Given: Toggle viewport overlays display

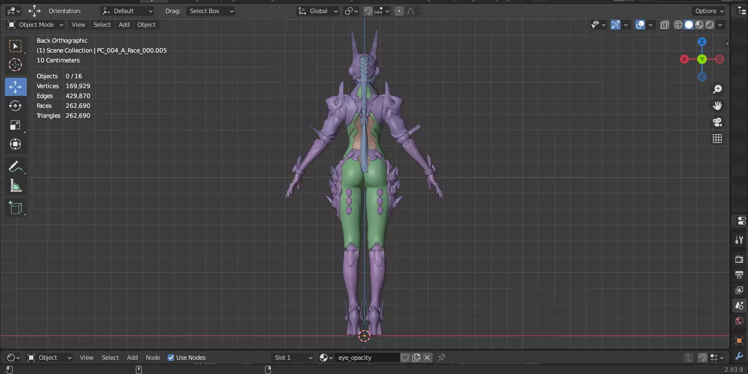Looking at the screenshot, I should click(x=640, y=25).
